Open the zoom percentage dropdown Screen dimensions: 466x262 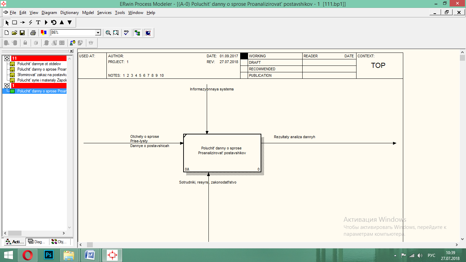coord(98,33)
